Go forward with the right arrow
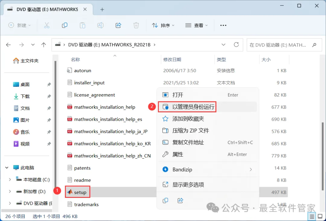This screenshot has height=221, width=326. (21, 45)
